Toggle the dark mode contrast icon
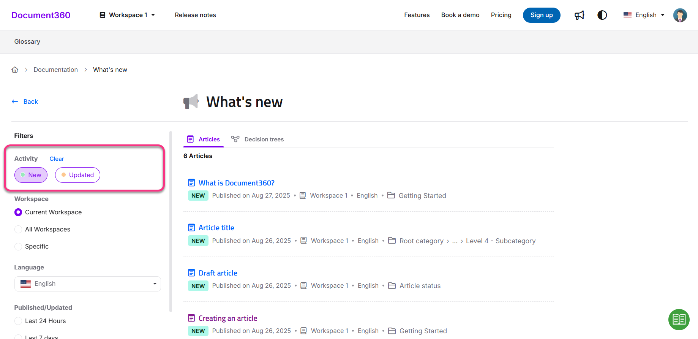Screen dimensions: 698x339 (602, 15)
